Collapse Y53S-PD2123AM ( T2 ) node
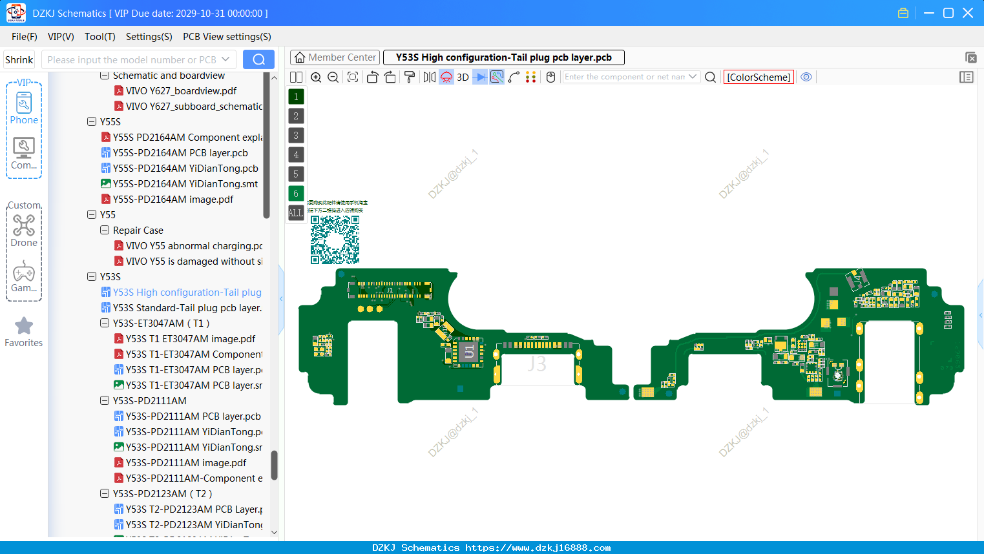 (x=105, y=493)
